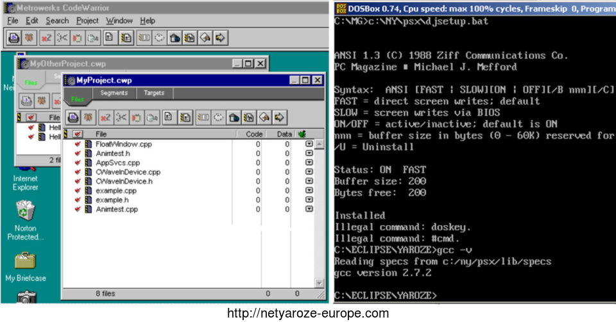Select the Norton Protected recycle bin icon
This screenshot has width=616, height=322.
click(25, 220)
